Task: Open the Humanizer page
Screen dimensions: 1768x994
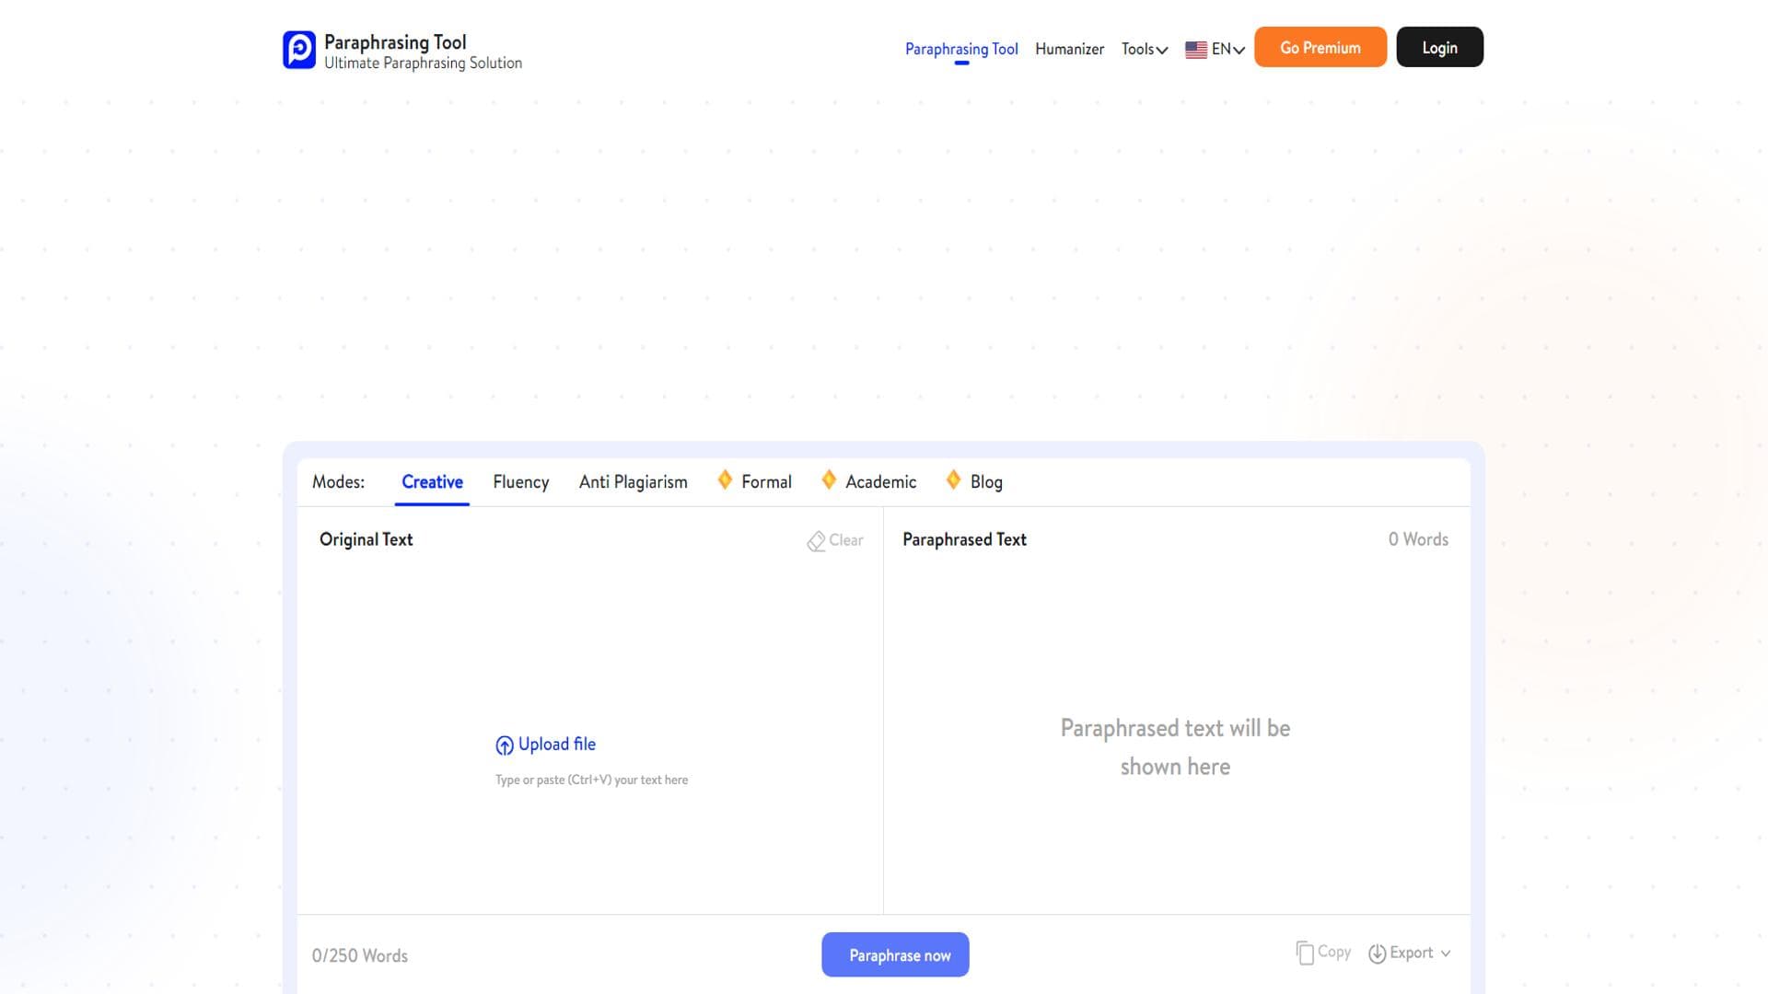Action: [1069, 50]
